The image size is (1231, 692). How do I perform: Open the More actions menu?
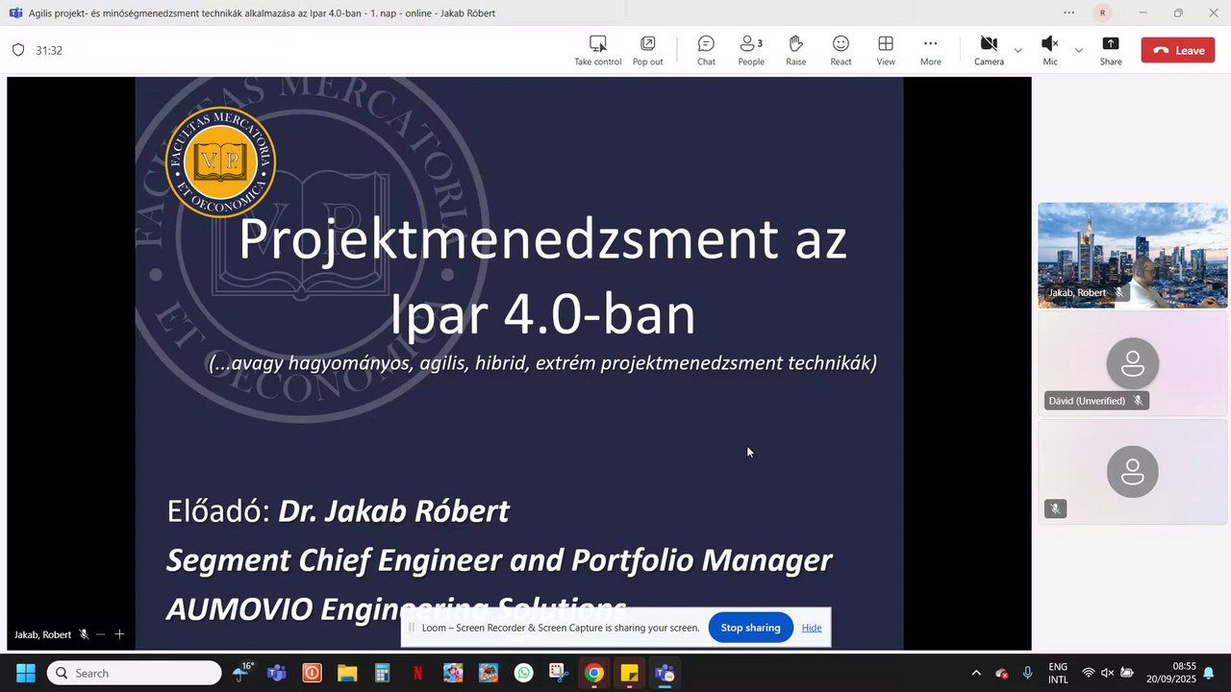(930, 50)
